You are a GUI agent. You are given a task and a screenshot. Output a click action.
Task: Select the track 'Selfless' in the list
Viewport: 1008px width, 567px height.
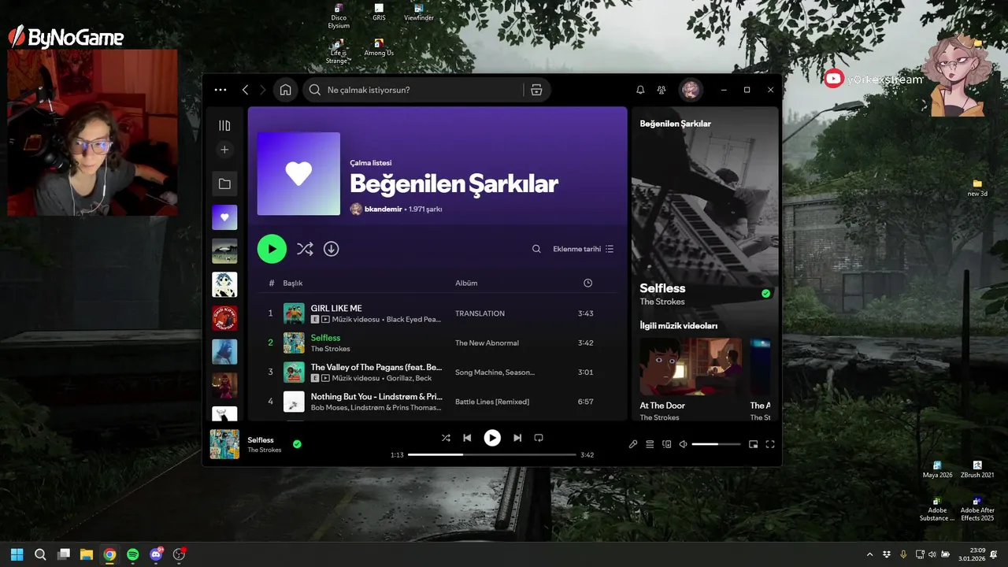click(325, 338)
